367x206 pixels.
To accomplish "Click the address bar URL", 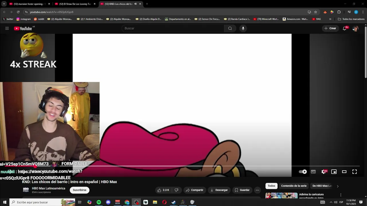I will [52, 12].
